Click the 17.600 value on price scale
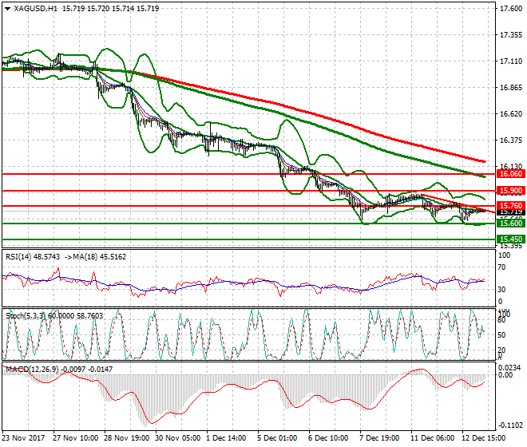 pos(510,9)
